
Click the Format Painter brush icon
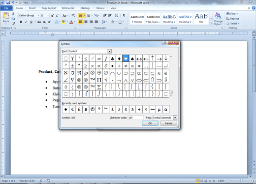pyautogui.click(x=13, y=24)
